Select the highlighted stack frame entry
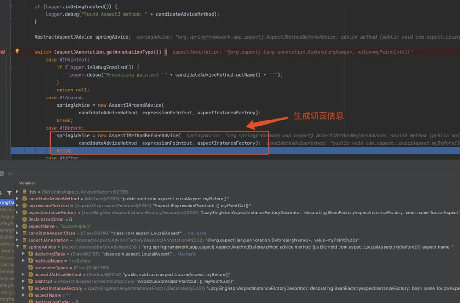Screen dimensions: 460x303 pyautogui.click(x=7, y=202)
